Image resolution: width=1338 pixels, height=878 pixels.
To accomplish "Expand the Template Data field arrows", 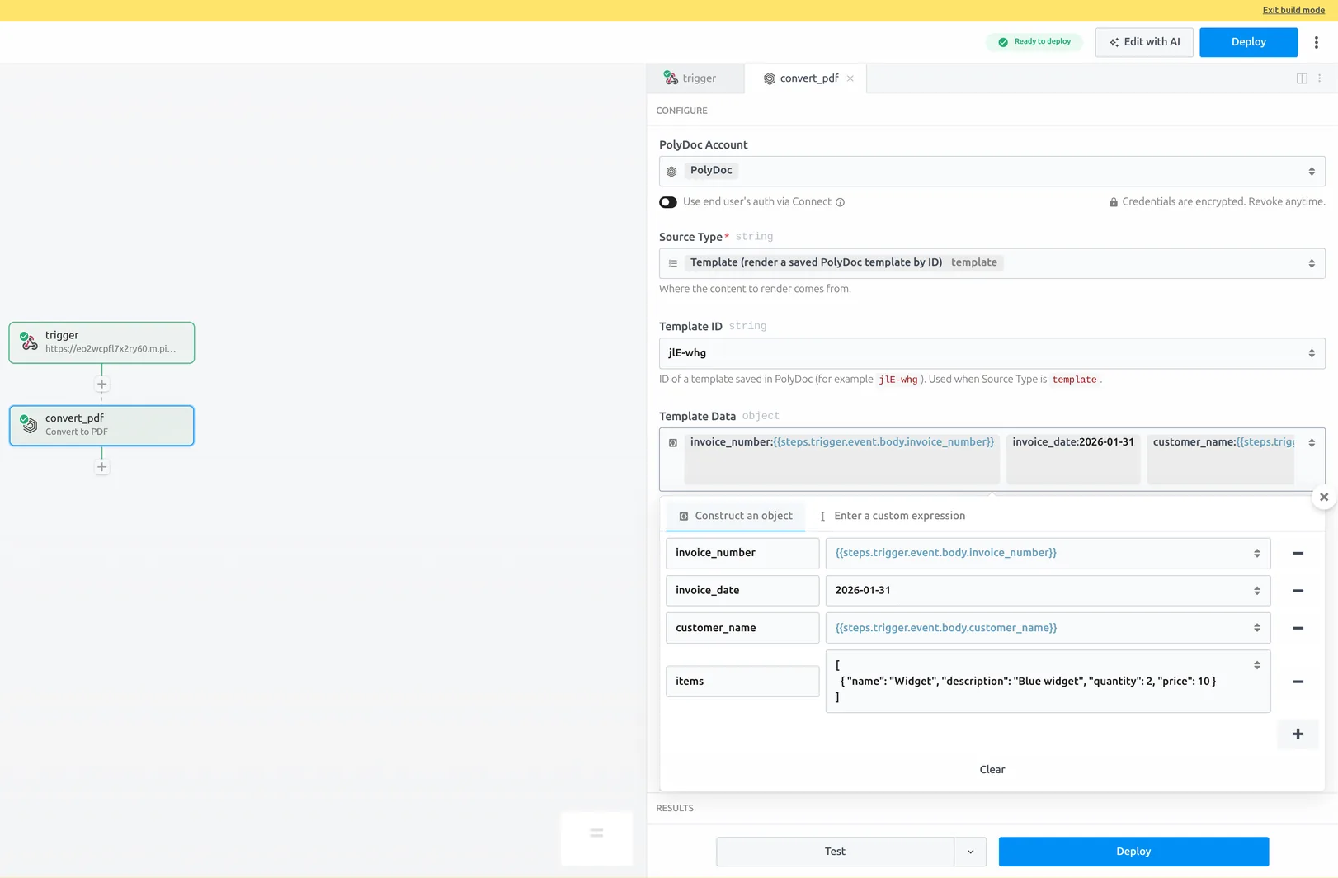I will point(1312,443).
